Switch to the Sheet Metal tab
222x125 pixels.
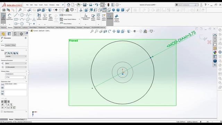tap(33, 27)
